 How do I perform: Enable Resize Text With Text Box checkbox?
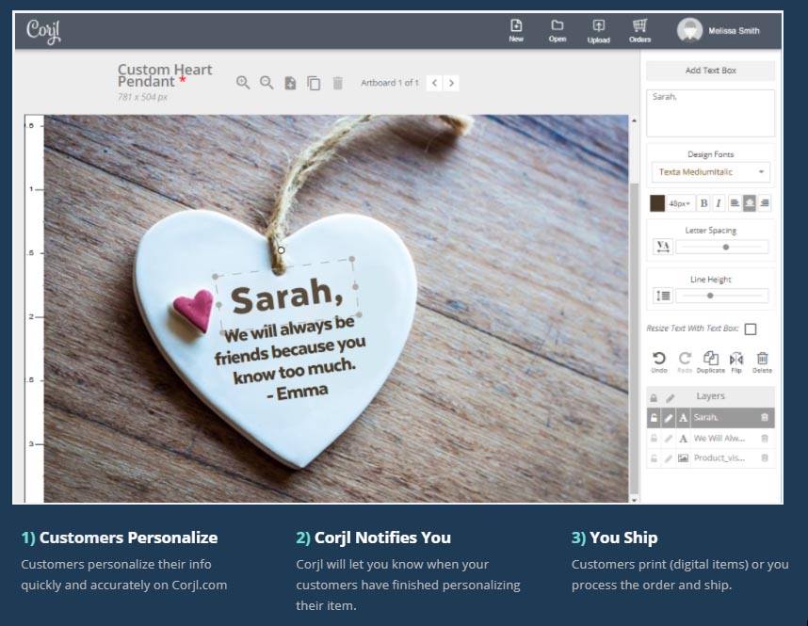751,329
